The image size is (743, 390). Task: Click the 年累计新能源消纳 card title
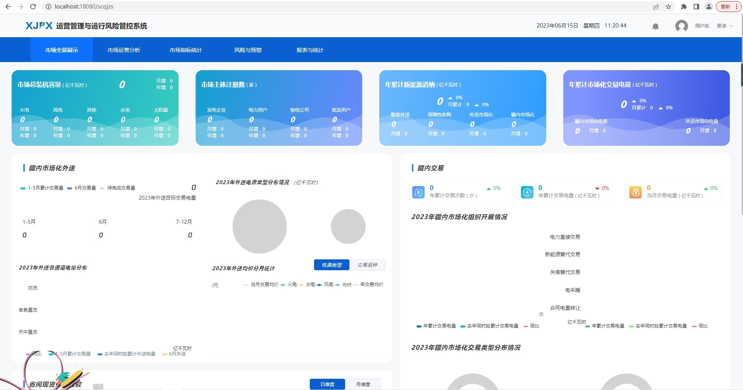(x=410, y=85)
